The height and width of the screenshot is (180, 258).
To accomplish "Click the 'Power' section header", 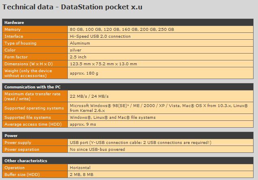I will coord(128,135).
